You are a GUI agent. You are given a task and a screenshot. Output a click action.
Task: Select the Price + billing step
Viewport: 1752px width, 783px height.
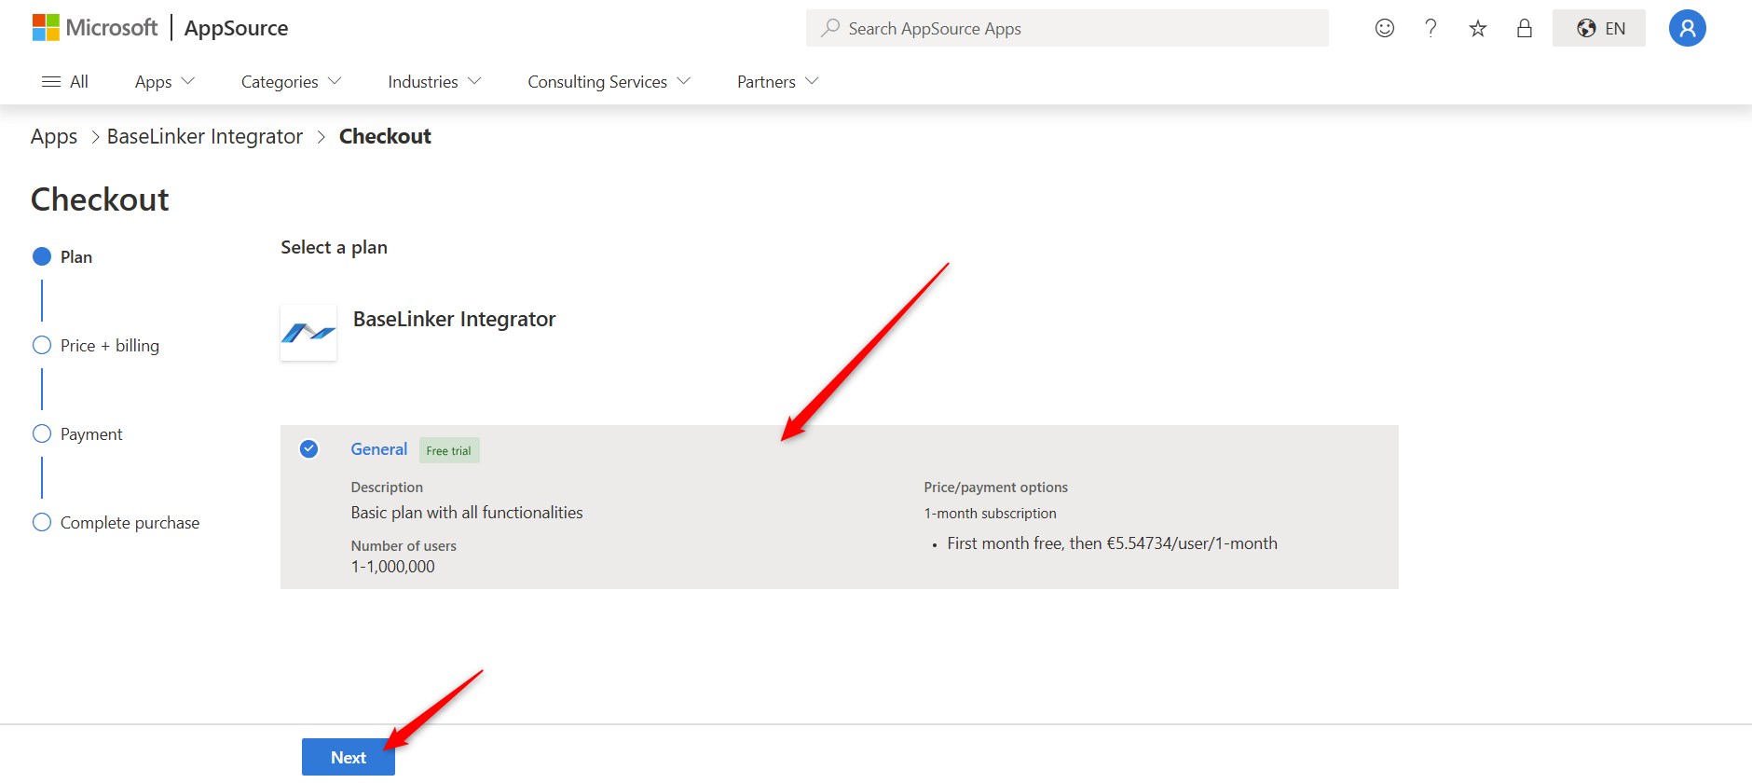click(x=96, y=345)
